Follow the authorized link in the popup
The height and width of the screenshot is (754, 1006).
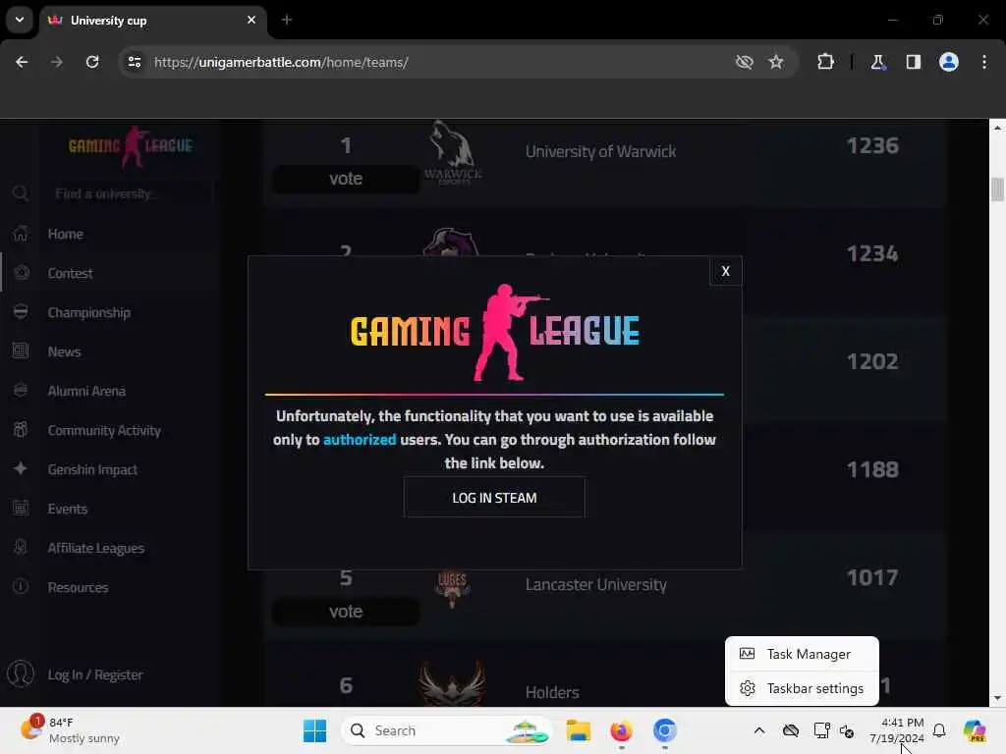pyautogui.click(x=360, y=440)
